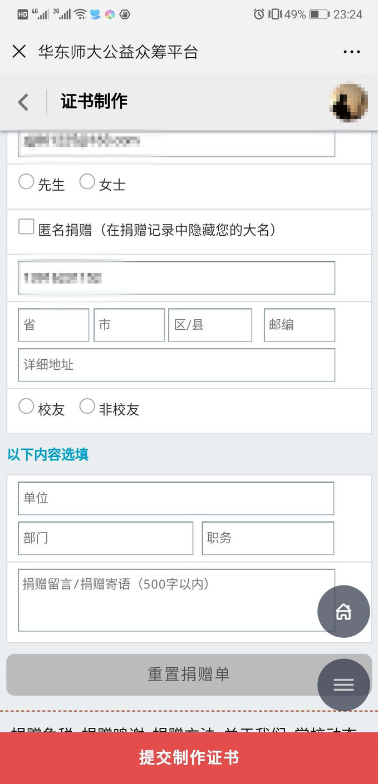The height and width of the screenshot is (784, 378).
Task: Select the 女士 radio button
Action: click(x=87, y=182)
